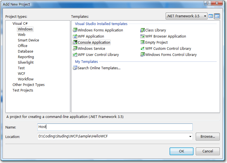
Task: Select Windows under Visual C#
Action: point(25,29)
